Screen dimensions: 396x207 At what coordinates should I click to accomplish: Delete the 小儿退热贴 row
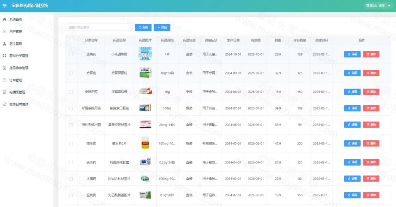[371, 54]
